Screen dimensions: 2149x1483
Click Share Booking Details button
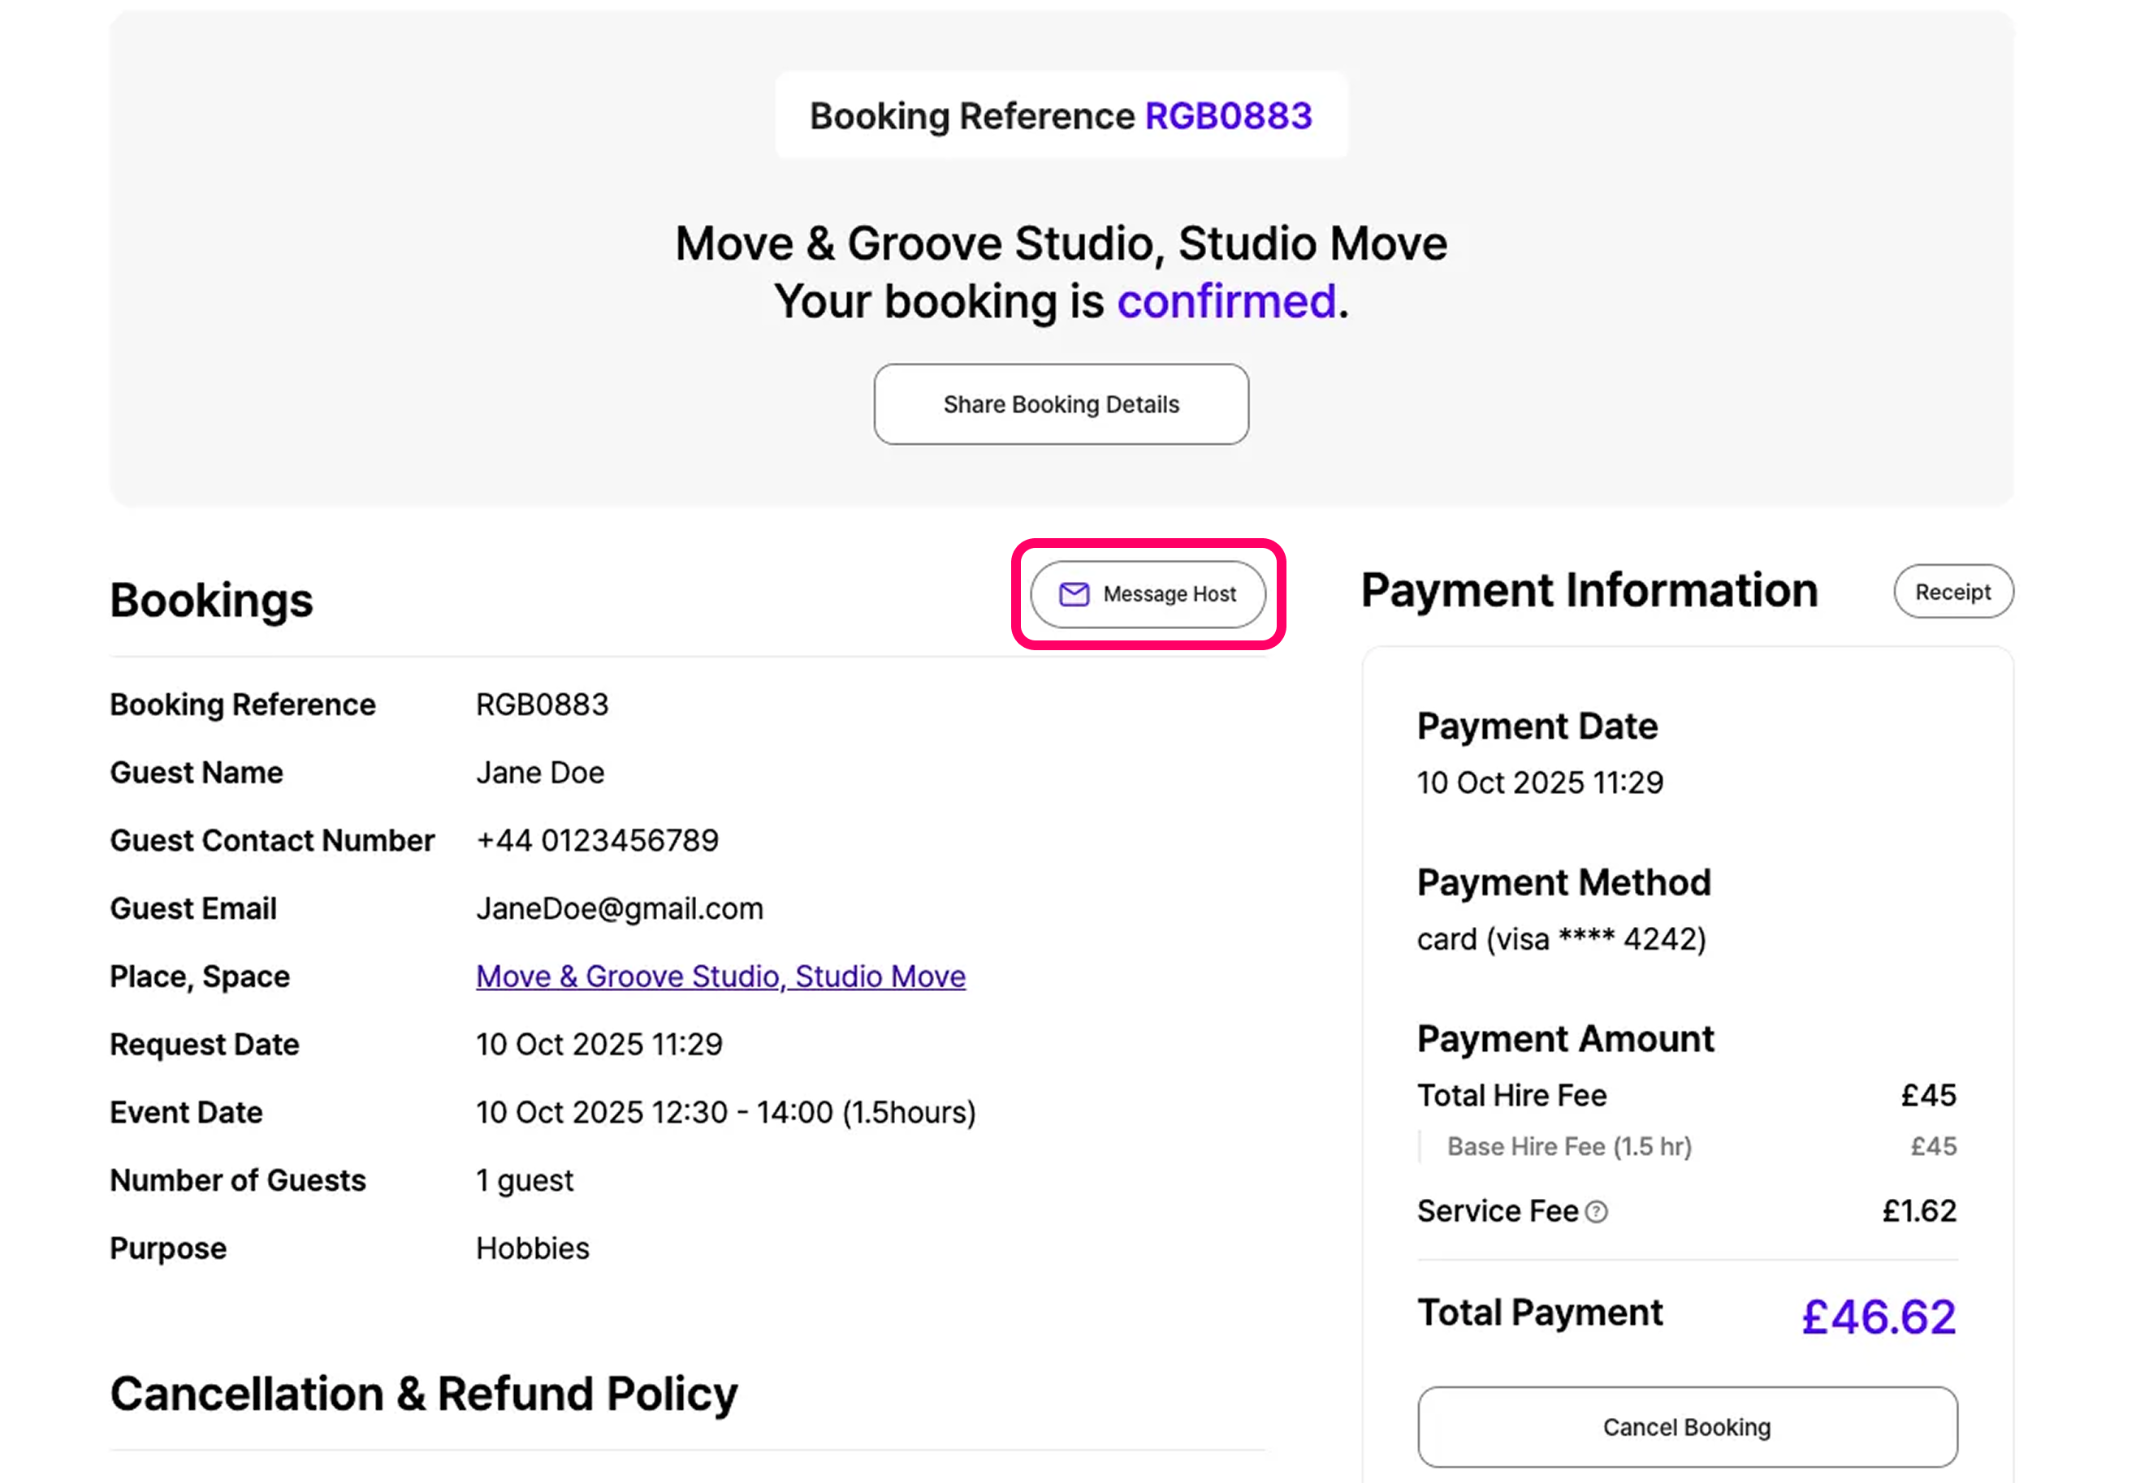click(x=1061, y=404)
